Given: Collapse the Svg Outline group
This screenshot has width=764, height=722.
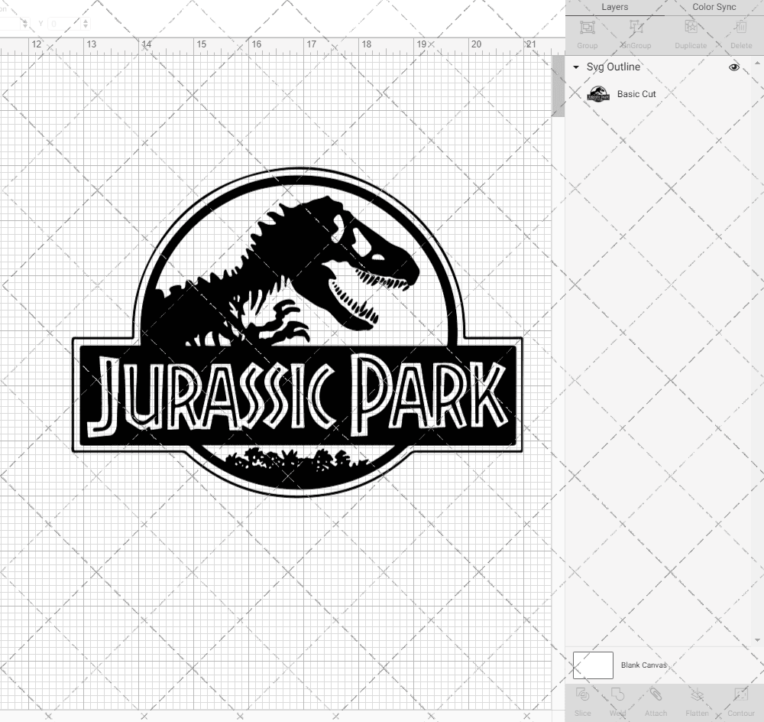Looking at the screenshot, I should (575, 67).
